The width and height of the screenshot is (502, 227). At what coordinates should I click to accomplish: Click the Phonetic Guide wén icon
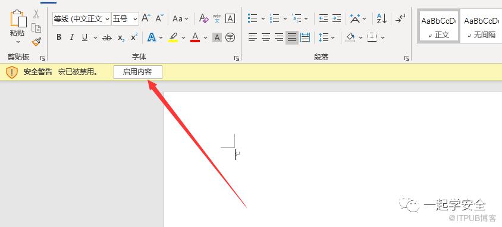pos(217,18)
